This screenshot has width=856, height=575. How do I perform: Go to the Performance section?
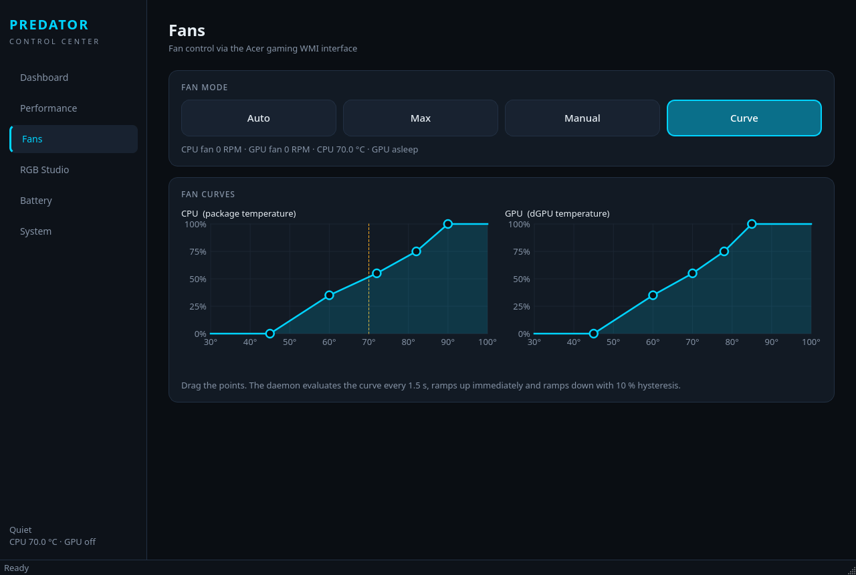point(74,108)
